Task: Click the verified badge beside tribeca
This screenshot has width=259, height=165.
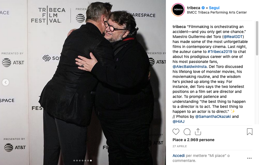Action: point(203,8)
